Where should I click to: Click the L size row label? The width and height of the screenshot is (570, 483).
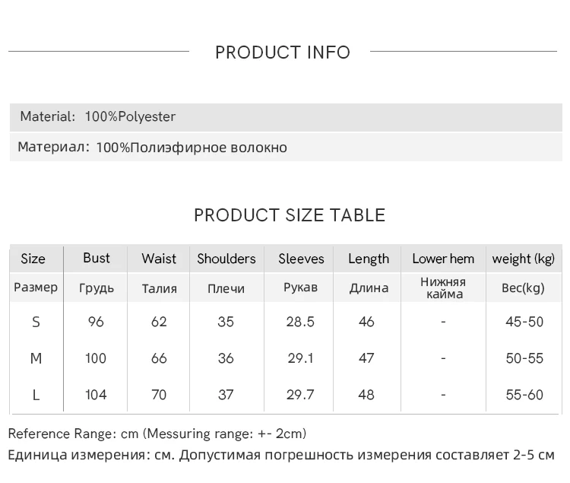[36, 395]
